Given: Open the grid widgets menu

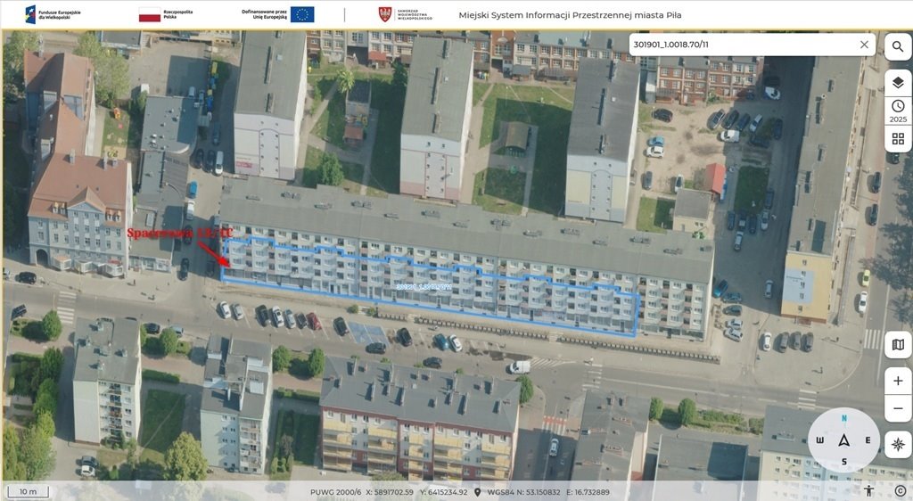Looking at the screenshot, I should [x=898, y=138].
